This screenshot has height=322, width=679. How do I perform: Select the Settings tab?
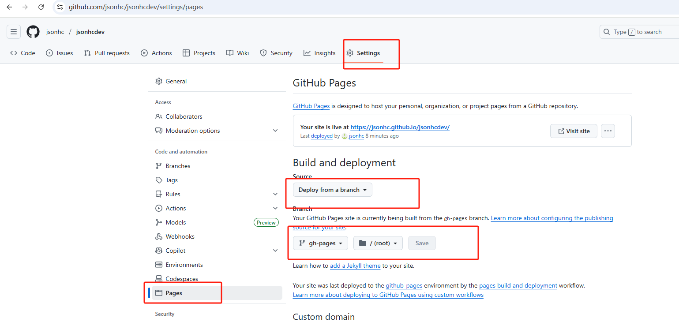[x=363, y=53]
